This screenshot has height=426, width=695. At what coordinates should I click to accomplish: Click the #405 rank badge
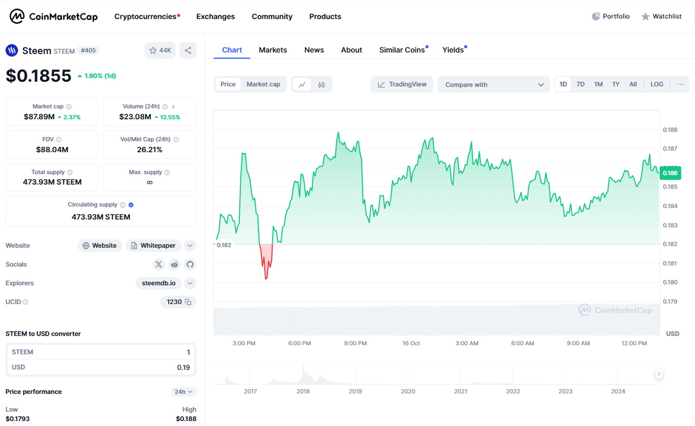click(88, 50)
